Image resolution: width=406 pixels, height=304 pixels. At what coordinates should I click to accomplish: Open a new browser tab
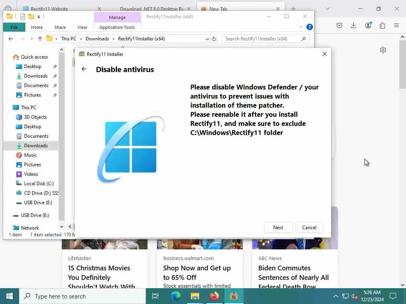(x=293, y=9)
